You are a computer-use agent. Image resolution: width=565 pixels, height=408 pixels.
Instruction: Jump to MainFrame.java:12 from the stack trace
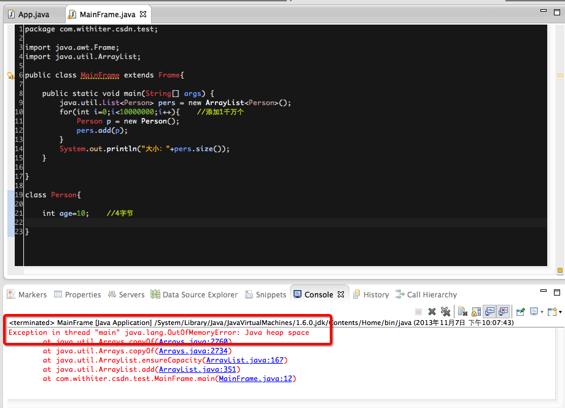point(255,379)
